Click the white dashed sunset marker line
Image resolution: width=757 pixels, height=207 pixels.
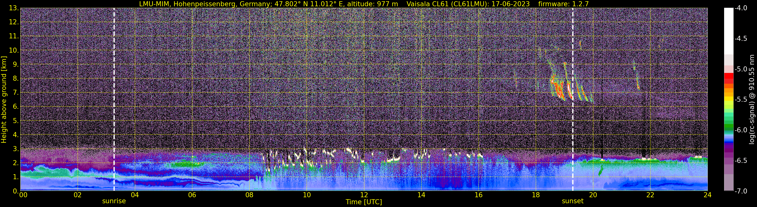572,99
